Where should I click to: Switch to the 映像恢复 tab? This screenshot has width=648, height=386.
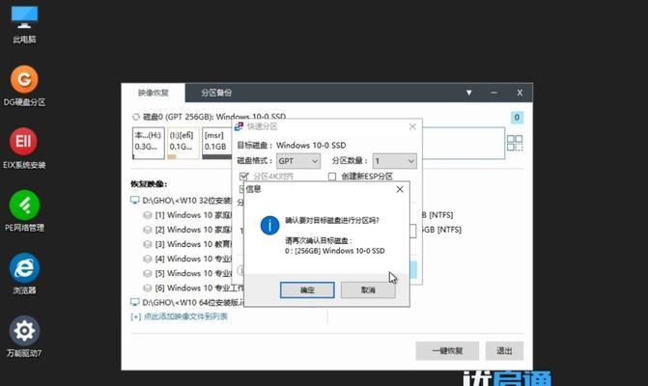pyautogui.click(x=154, y=93)
